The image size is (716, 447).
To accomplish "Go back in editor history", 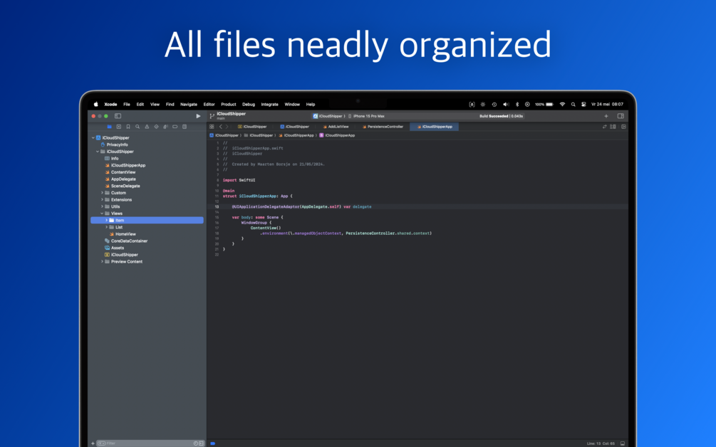I will point(221,127).
